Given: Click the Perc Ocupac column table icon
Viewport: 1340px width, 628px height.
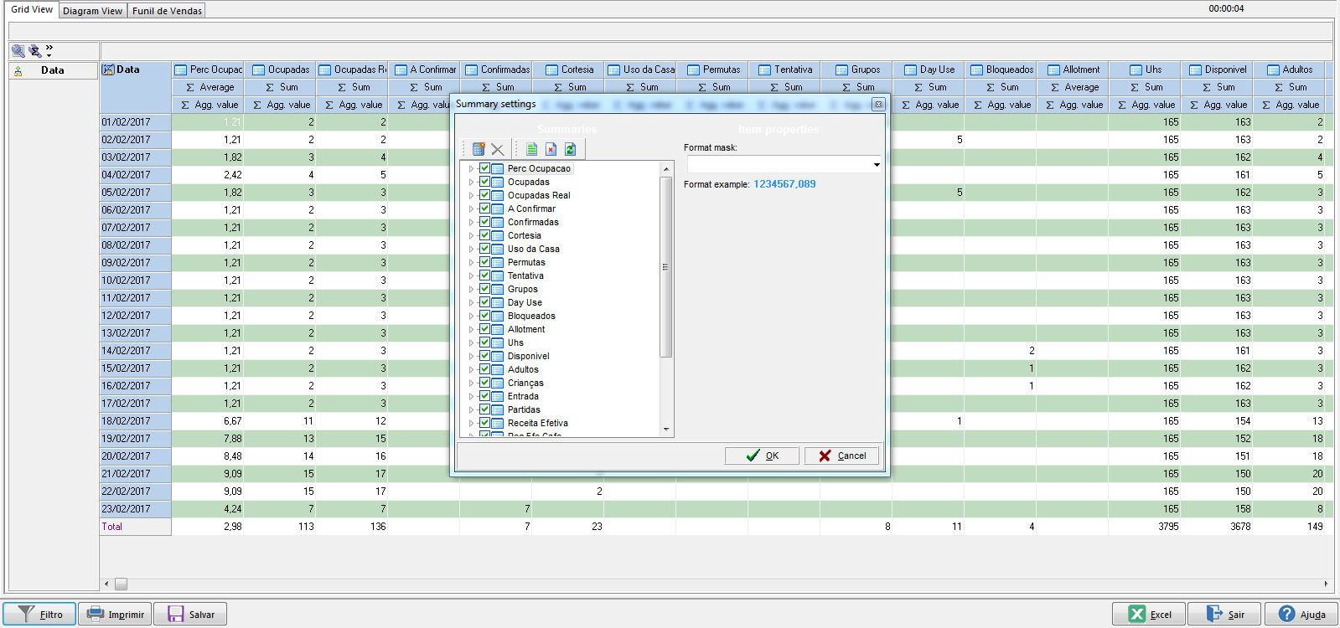Looking at the screenshot, I should [x=180, y=70].
